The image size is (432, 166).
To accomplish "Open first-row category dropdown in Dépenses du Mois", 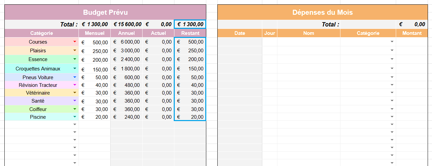I will click(392, 42).
